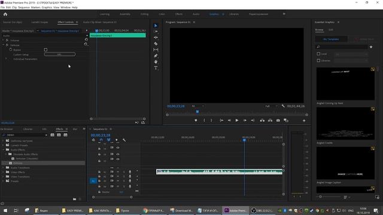Toggle the blue A1 source patching button
Viewport: 383px width, 215px height.
[x=93, y=181]
